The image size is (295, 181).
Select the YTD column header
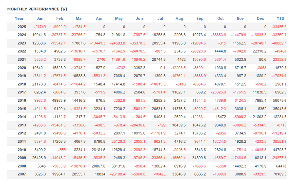point(280,18)
